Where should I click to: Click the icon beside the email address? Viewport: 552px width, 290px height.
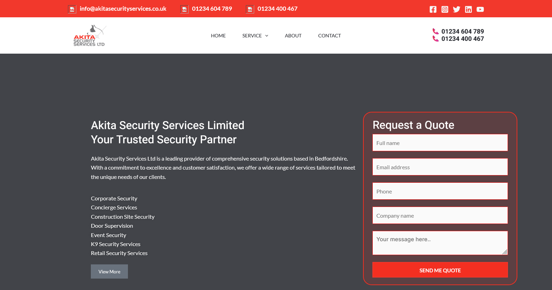point(72,9)
